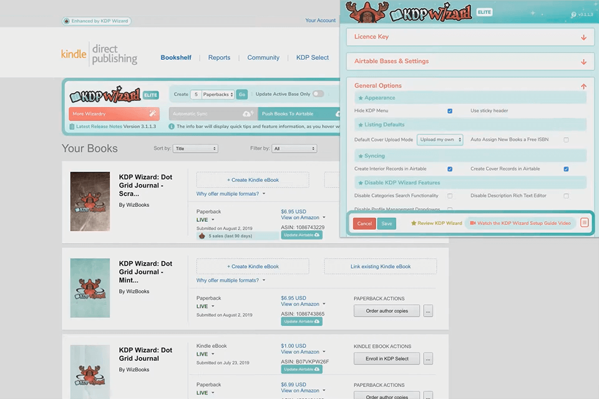Click the $6.99 USD price
Screen dimensions: 599x399
293,385
